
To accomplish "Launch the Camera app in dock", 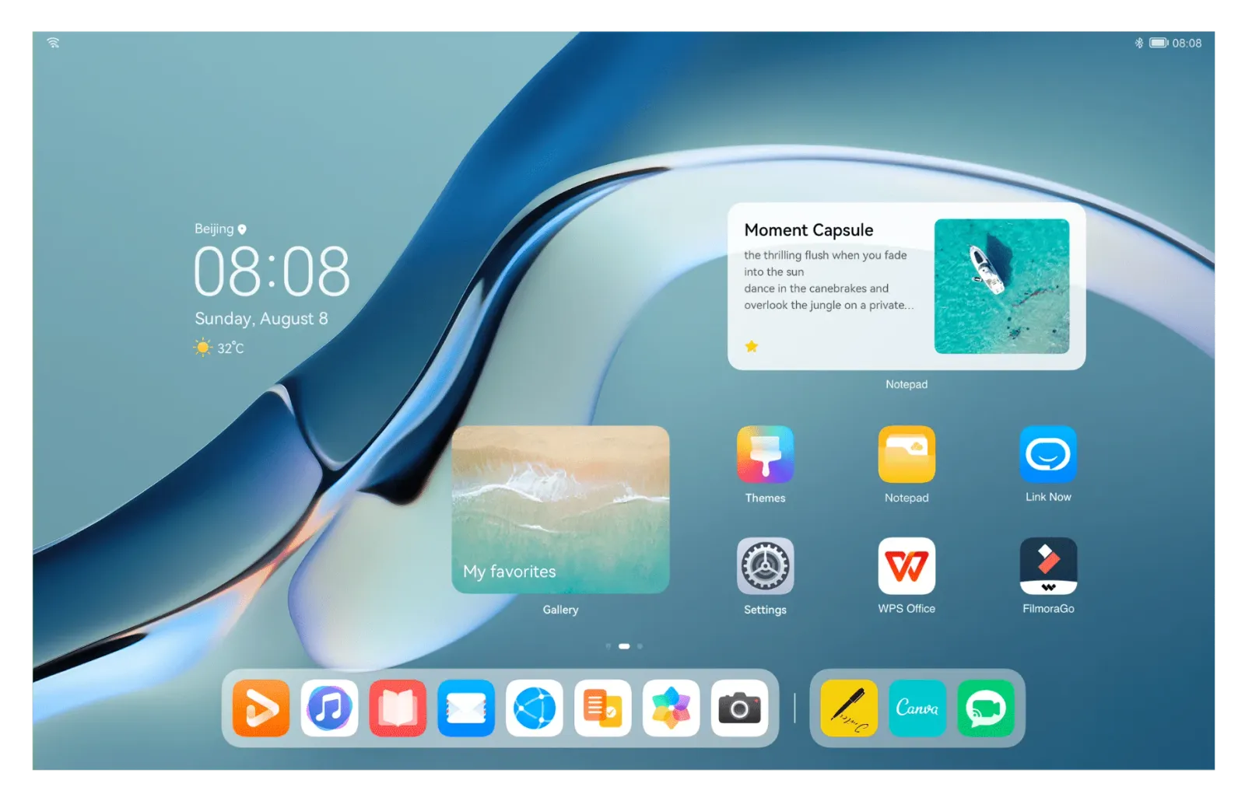I will pyautogui.click(x=739, y=708).
